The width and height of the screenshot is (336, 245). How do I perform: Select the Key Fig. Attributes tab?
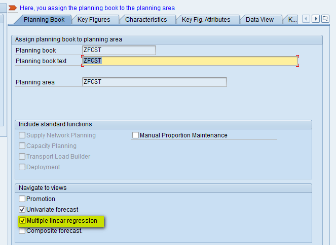[206, 20]
